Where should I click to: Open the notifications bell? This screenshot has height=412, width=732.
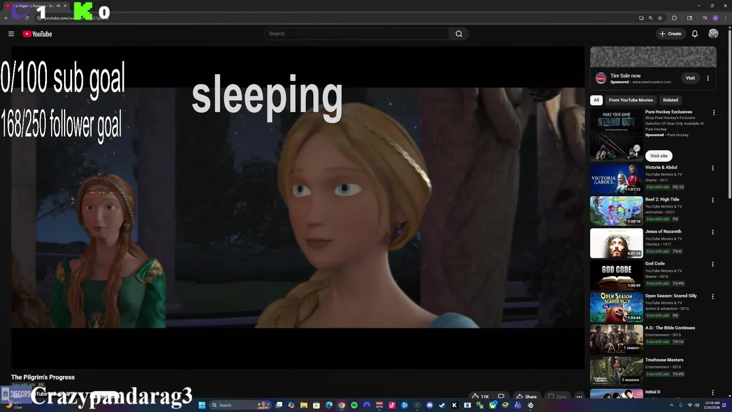pos(695,34)
